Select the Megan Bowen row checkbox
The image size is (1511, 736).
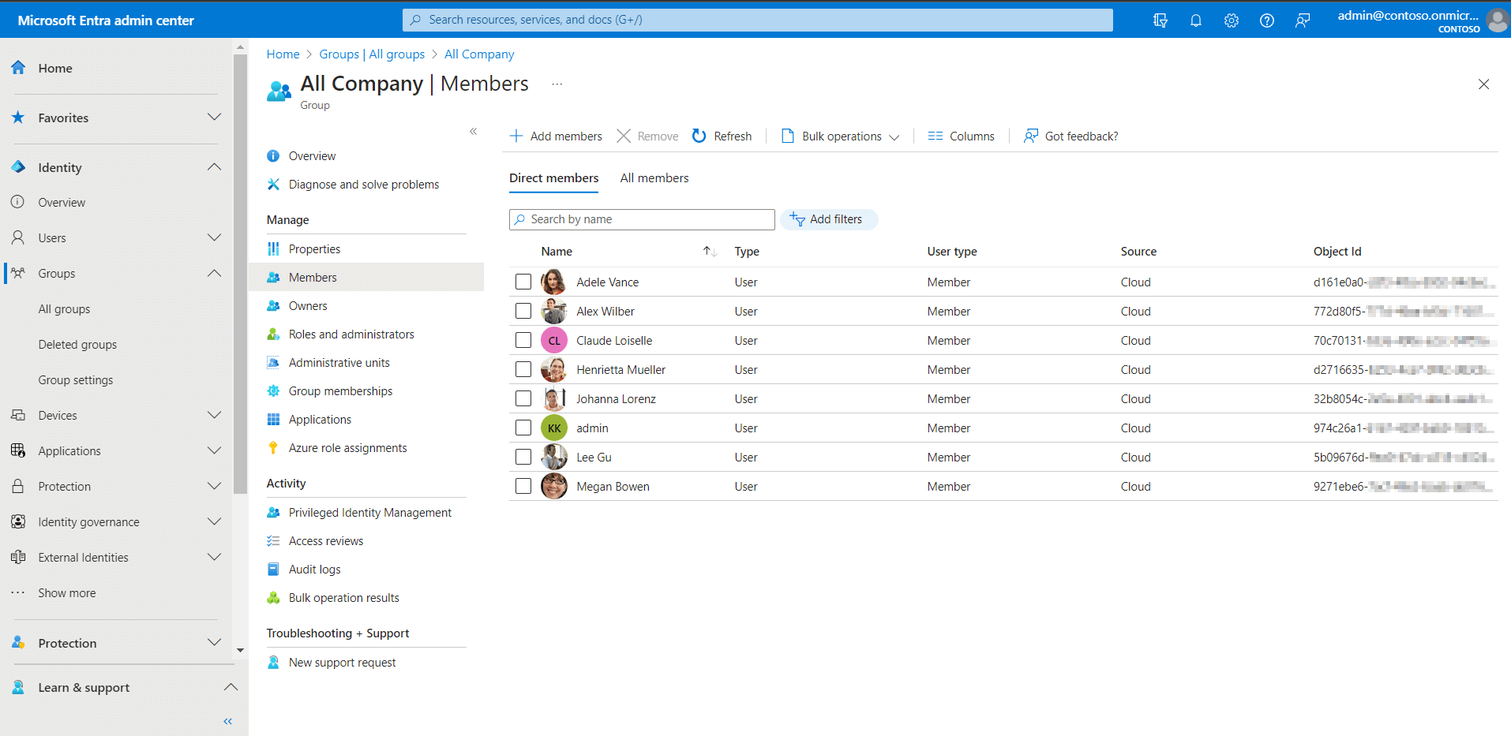[523, 486]
